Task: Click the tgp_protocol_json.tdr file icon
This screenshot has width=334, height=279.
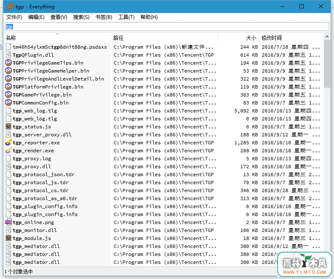Action: coord(8,175)
